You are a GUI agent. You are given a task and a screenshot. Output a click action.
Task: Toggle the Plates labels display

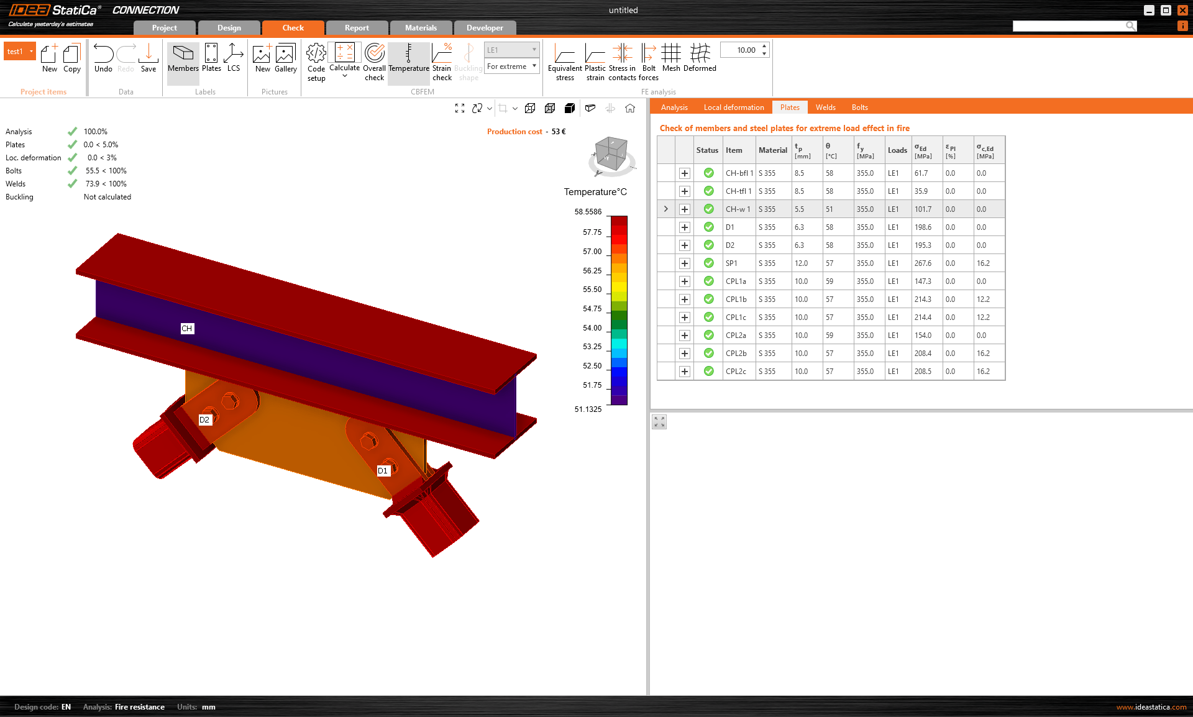coord(211,60)
